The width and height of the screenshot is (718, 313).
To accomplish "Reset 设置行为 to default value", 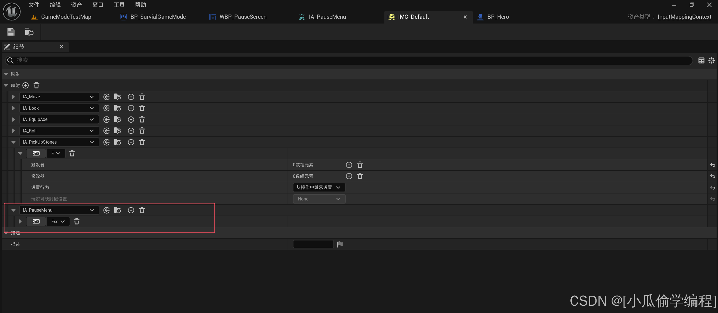I will point(712,188).
